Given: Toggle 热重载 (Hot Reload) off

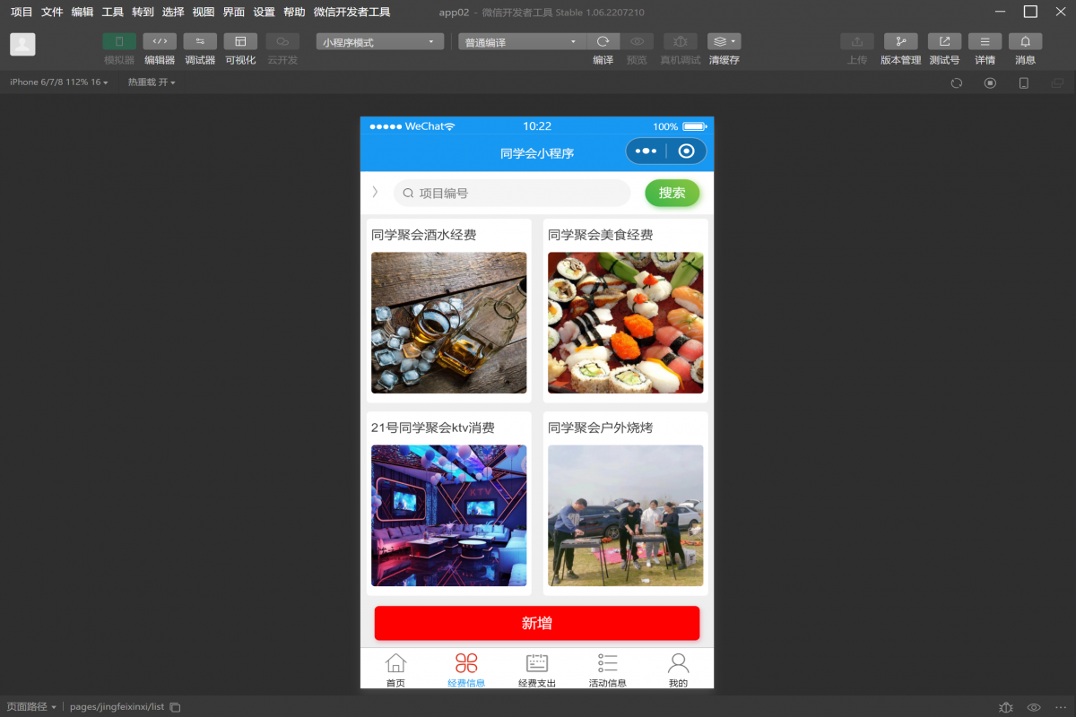Looking at the screenshot, I should tap(149, 82).
